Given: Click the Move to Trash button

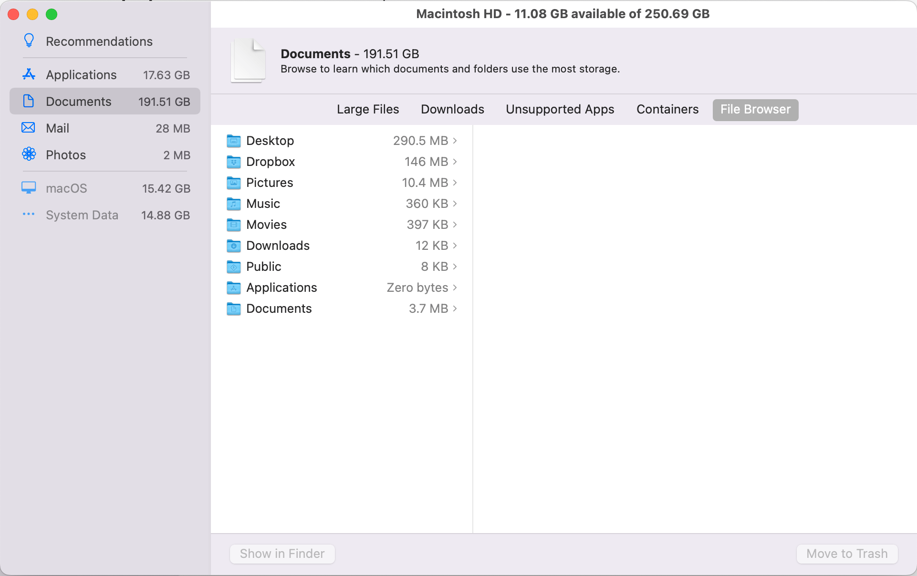Looking at the screenshot, I should [x=846, y=554].
